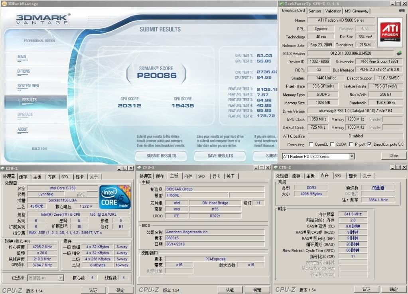
Task: Click the ATI Radeon logo in GPU-Z
Action: pos(390,32)
